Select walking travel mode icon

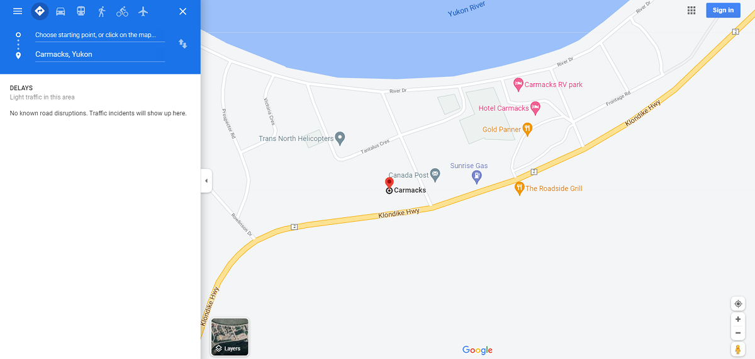[101, 11]
